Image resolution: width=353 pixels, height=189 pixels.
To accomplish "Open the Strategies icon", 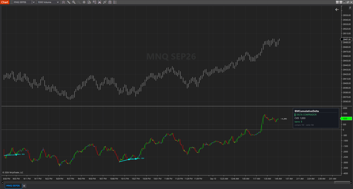I will click(105, 2).
